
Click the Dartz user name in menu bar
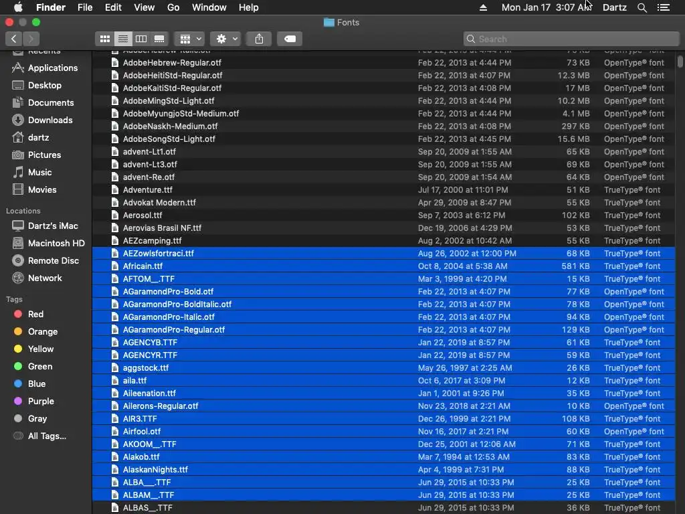[615, 7]
